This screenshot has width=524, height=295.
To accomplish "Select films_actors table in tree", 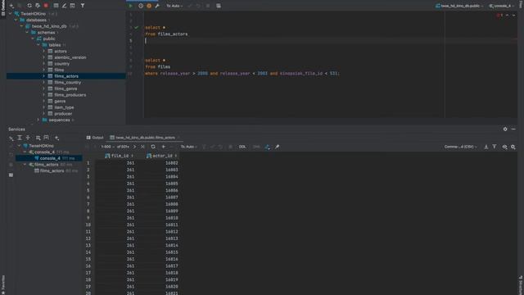I will click(66, 76).
